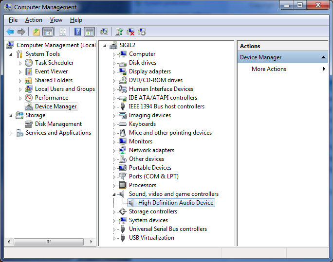The width and height of the screenshot is (333, 262).
Task: Collapse the Device Manager actions section arrow
Action: [324, 57]
